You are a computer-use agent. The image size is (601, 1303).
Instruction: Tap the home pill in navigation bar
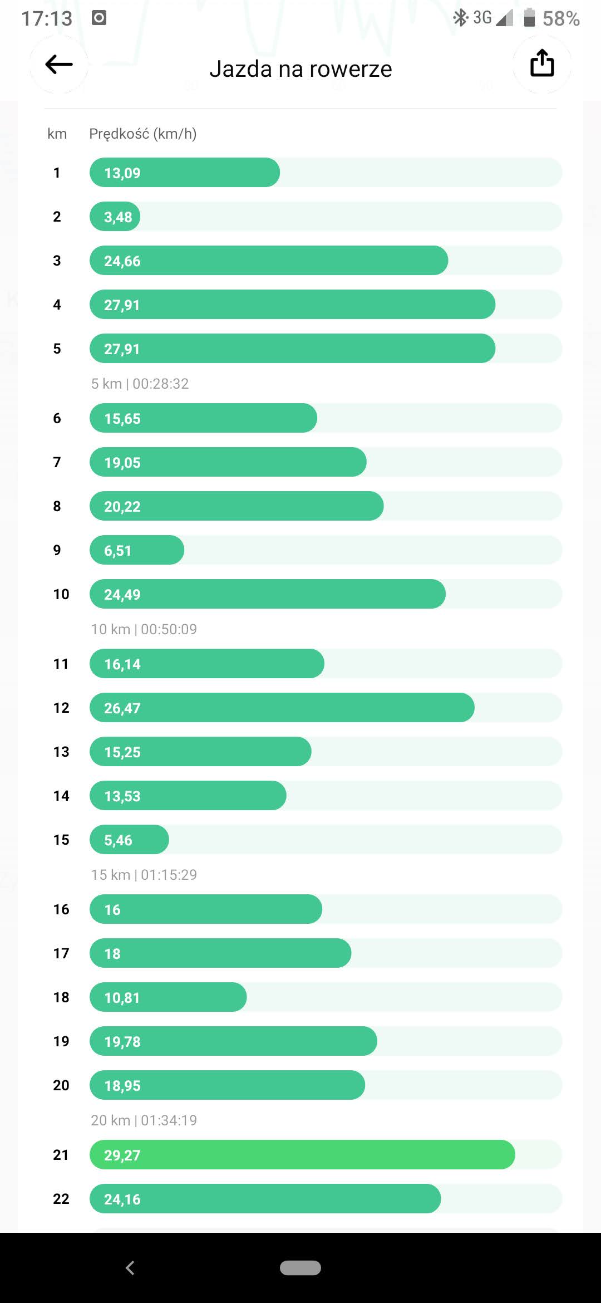(300, 1268)
